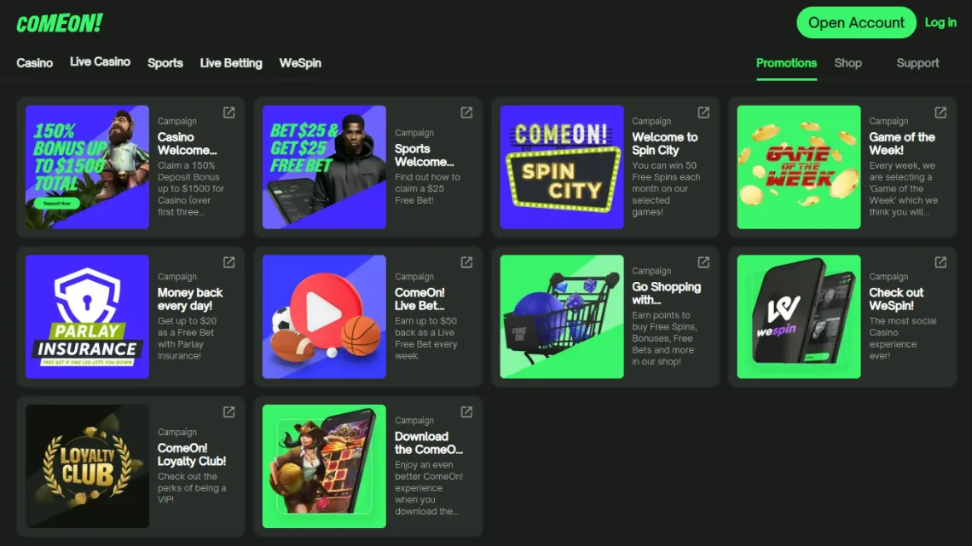Open external link icon on ComeOn! Live Bet card

[466, 262]
